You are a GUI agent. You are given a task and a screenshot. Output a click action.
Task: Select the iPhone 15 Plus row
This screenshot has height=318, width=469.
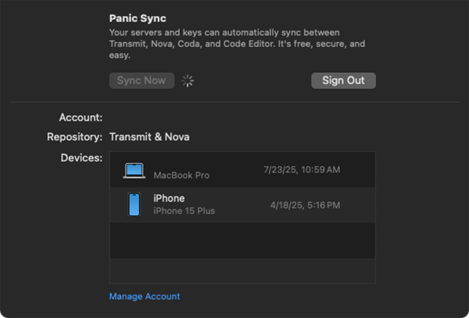243,205
